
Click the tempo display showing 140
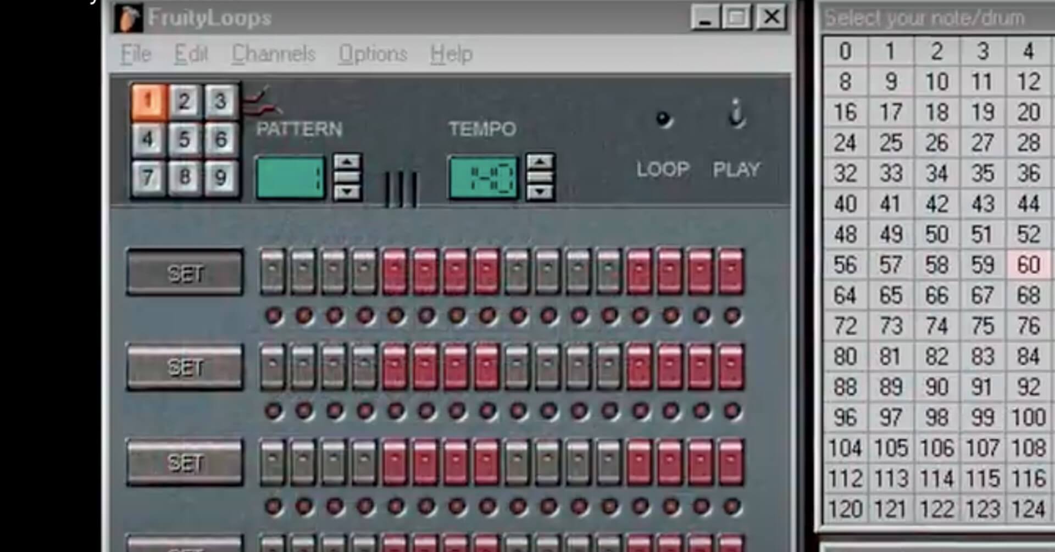484,178
